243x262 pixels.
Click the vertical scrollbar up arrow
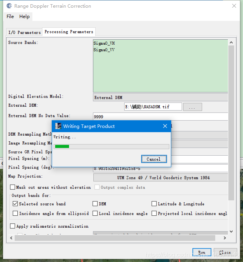[231, 42]
